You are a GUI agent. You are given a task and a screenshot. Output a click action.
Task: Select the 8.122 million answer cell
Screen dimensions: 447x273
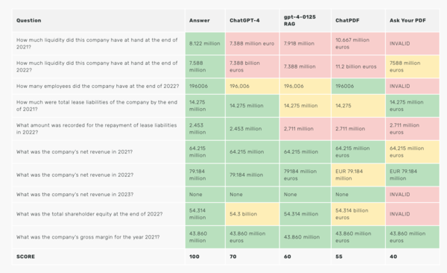pyautogui.click(x=205, y=43)
